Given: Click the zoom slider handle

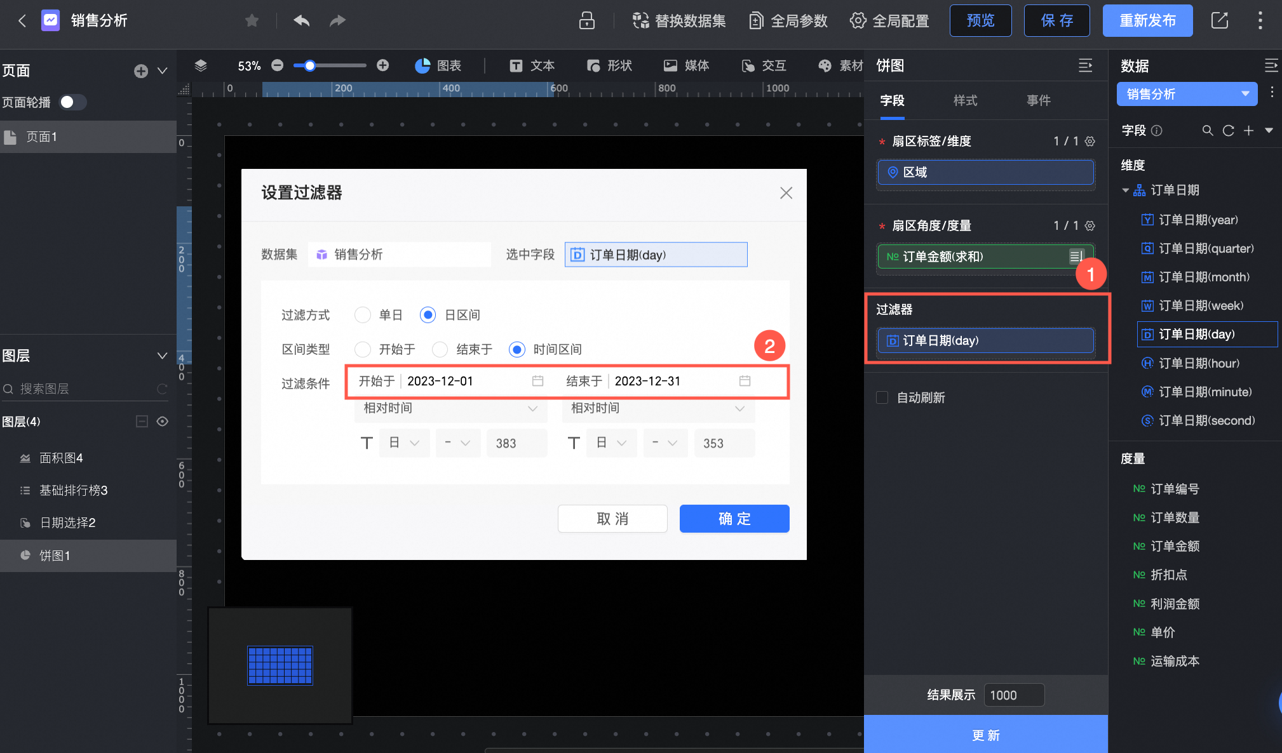Looking at the screenshot, I should click(309, 65).
